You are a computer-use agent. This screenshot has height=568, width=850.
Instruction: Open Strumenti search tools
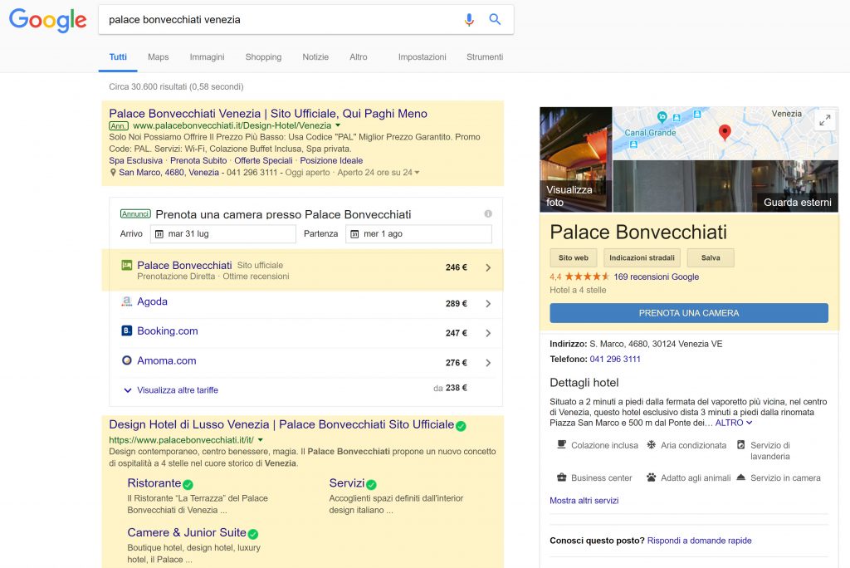click(x=485, y=57)
